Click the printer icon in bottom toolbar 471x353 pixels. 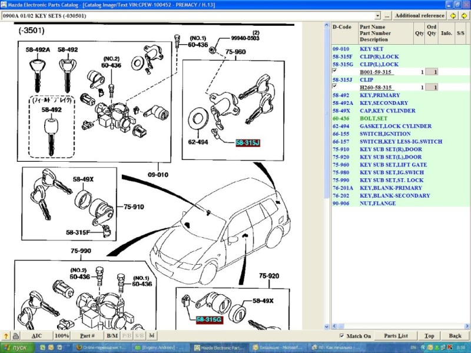(16, 336)
